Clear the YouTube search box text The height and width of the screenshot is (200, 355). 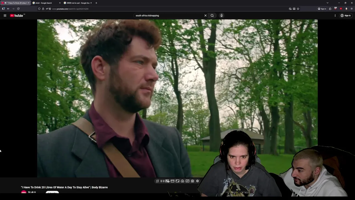pos(206,16)
